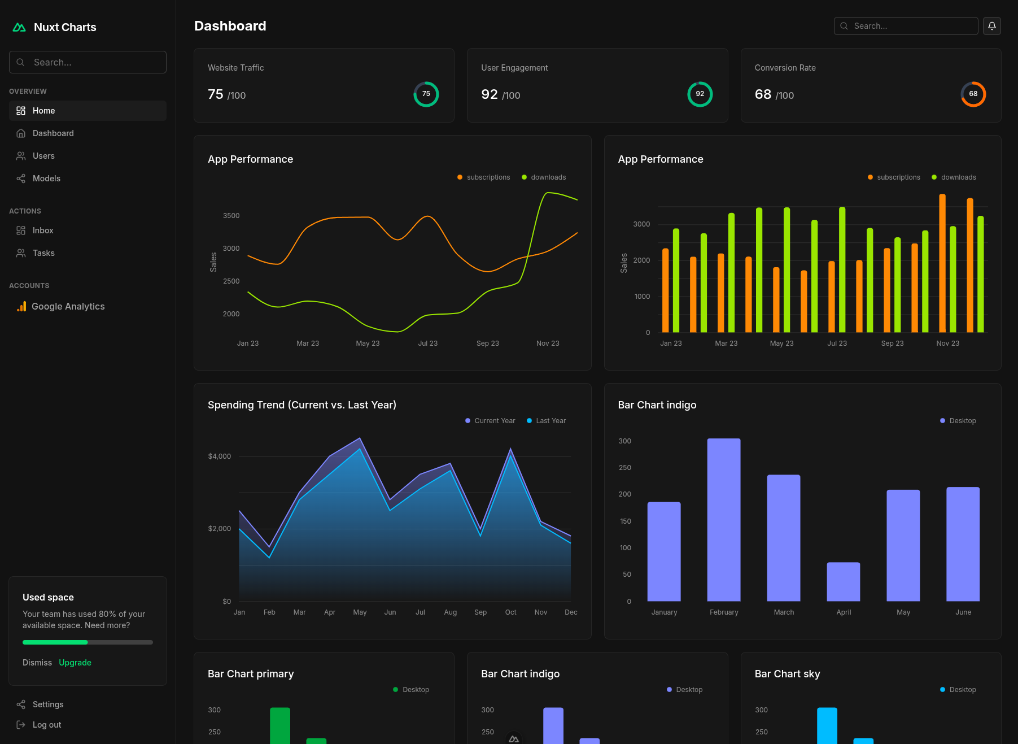Toggle Current Year legend in Spending Trend
1018x744 pixels.
coord(490,421)
